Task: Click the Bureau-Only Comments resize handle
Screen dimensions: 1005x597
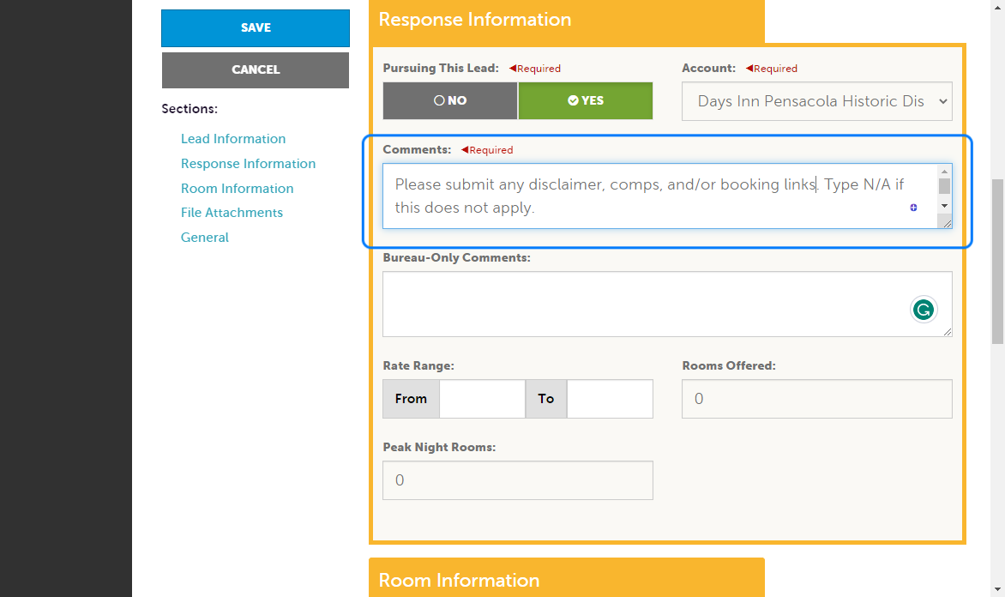Action: 948,332
